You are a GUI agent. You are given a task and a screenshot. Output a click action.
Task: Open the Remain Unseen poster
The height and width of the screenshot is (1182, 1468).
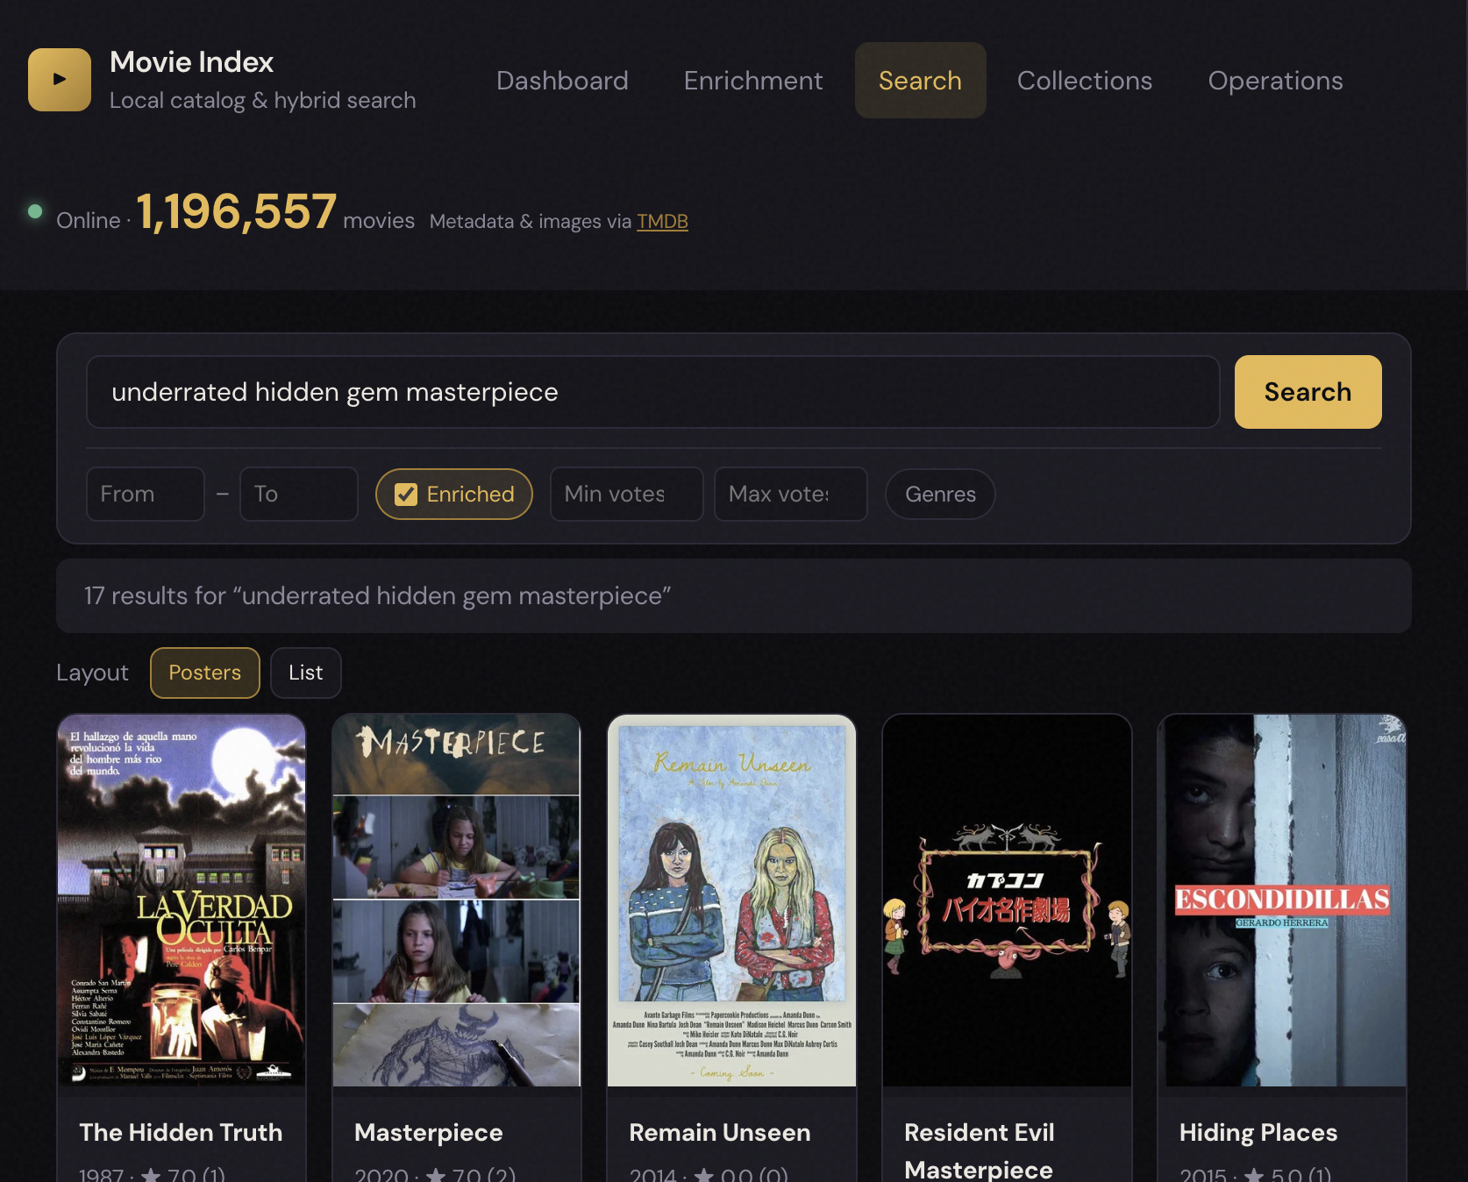tap(731, 901)
